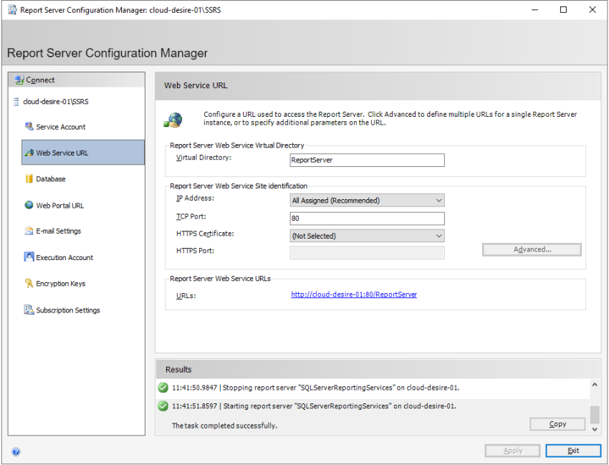Image resolution: width=609 pixels, height=465 pixels.
Task: Click the Connect icon at sidebar top
Action: tap(19, 80)
